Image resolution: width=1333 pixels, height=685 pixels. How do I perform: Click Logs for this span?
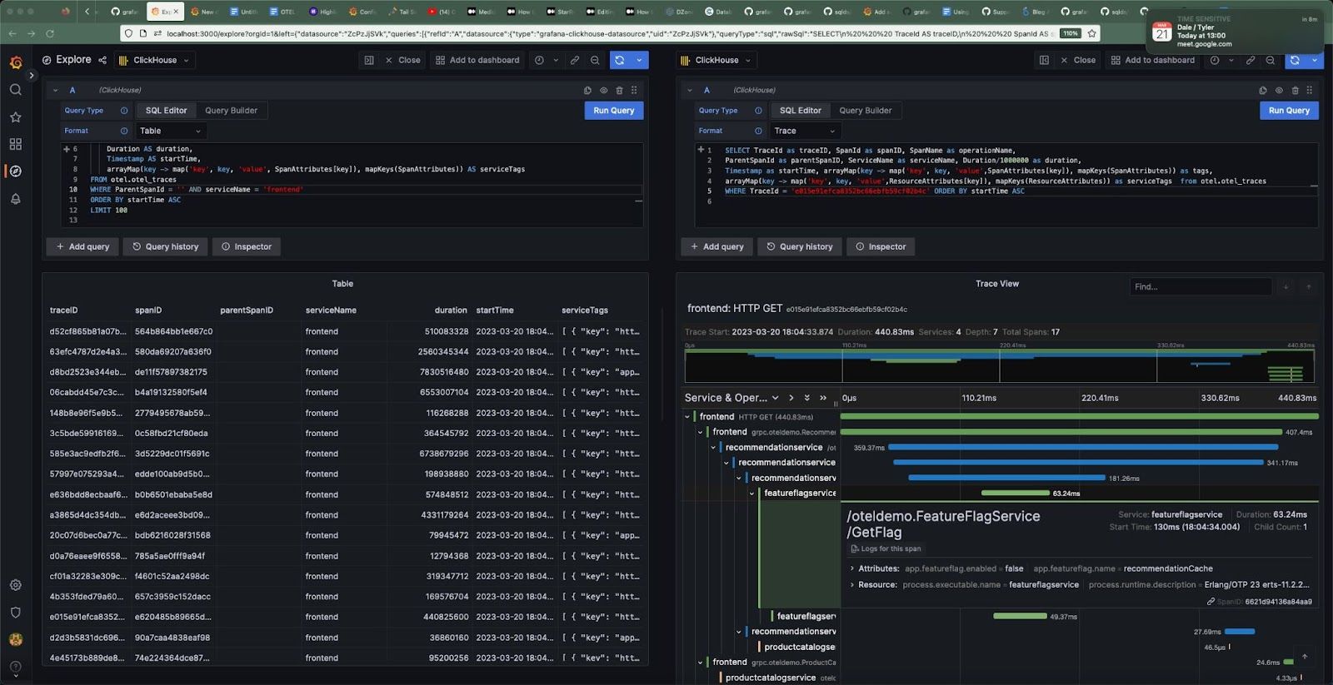[886, 548]
